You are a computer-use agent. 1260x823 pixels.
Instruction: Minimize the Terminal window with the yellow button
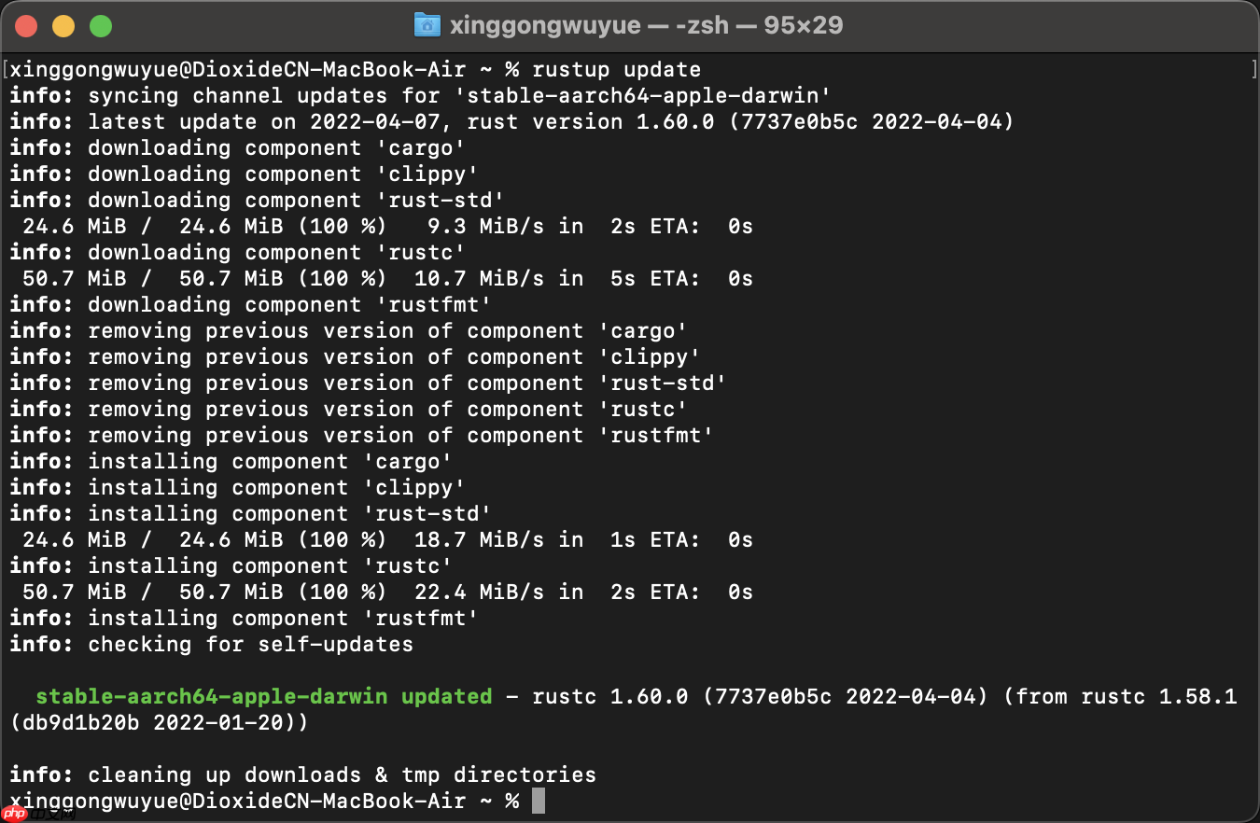63,26
